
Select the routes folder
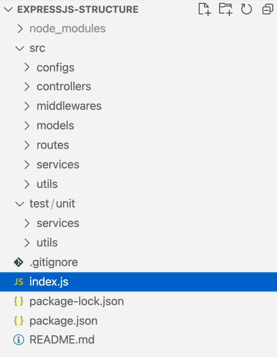click(53, 145)
